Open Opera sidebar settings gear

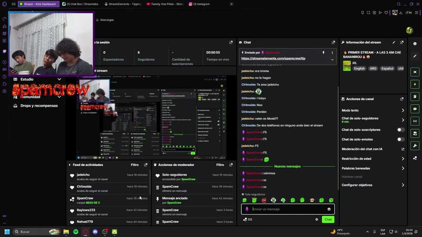pos(5,91)
